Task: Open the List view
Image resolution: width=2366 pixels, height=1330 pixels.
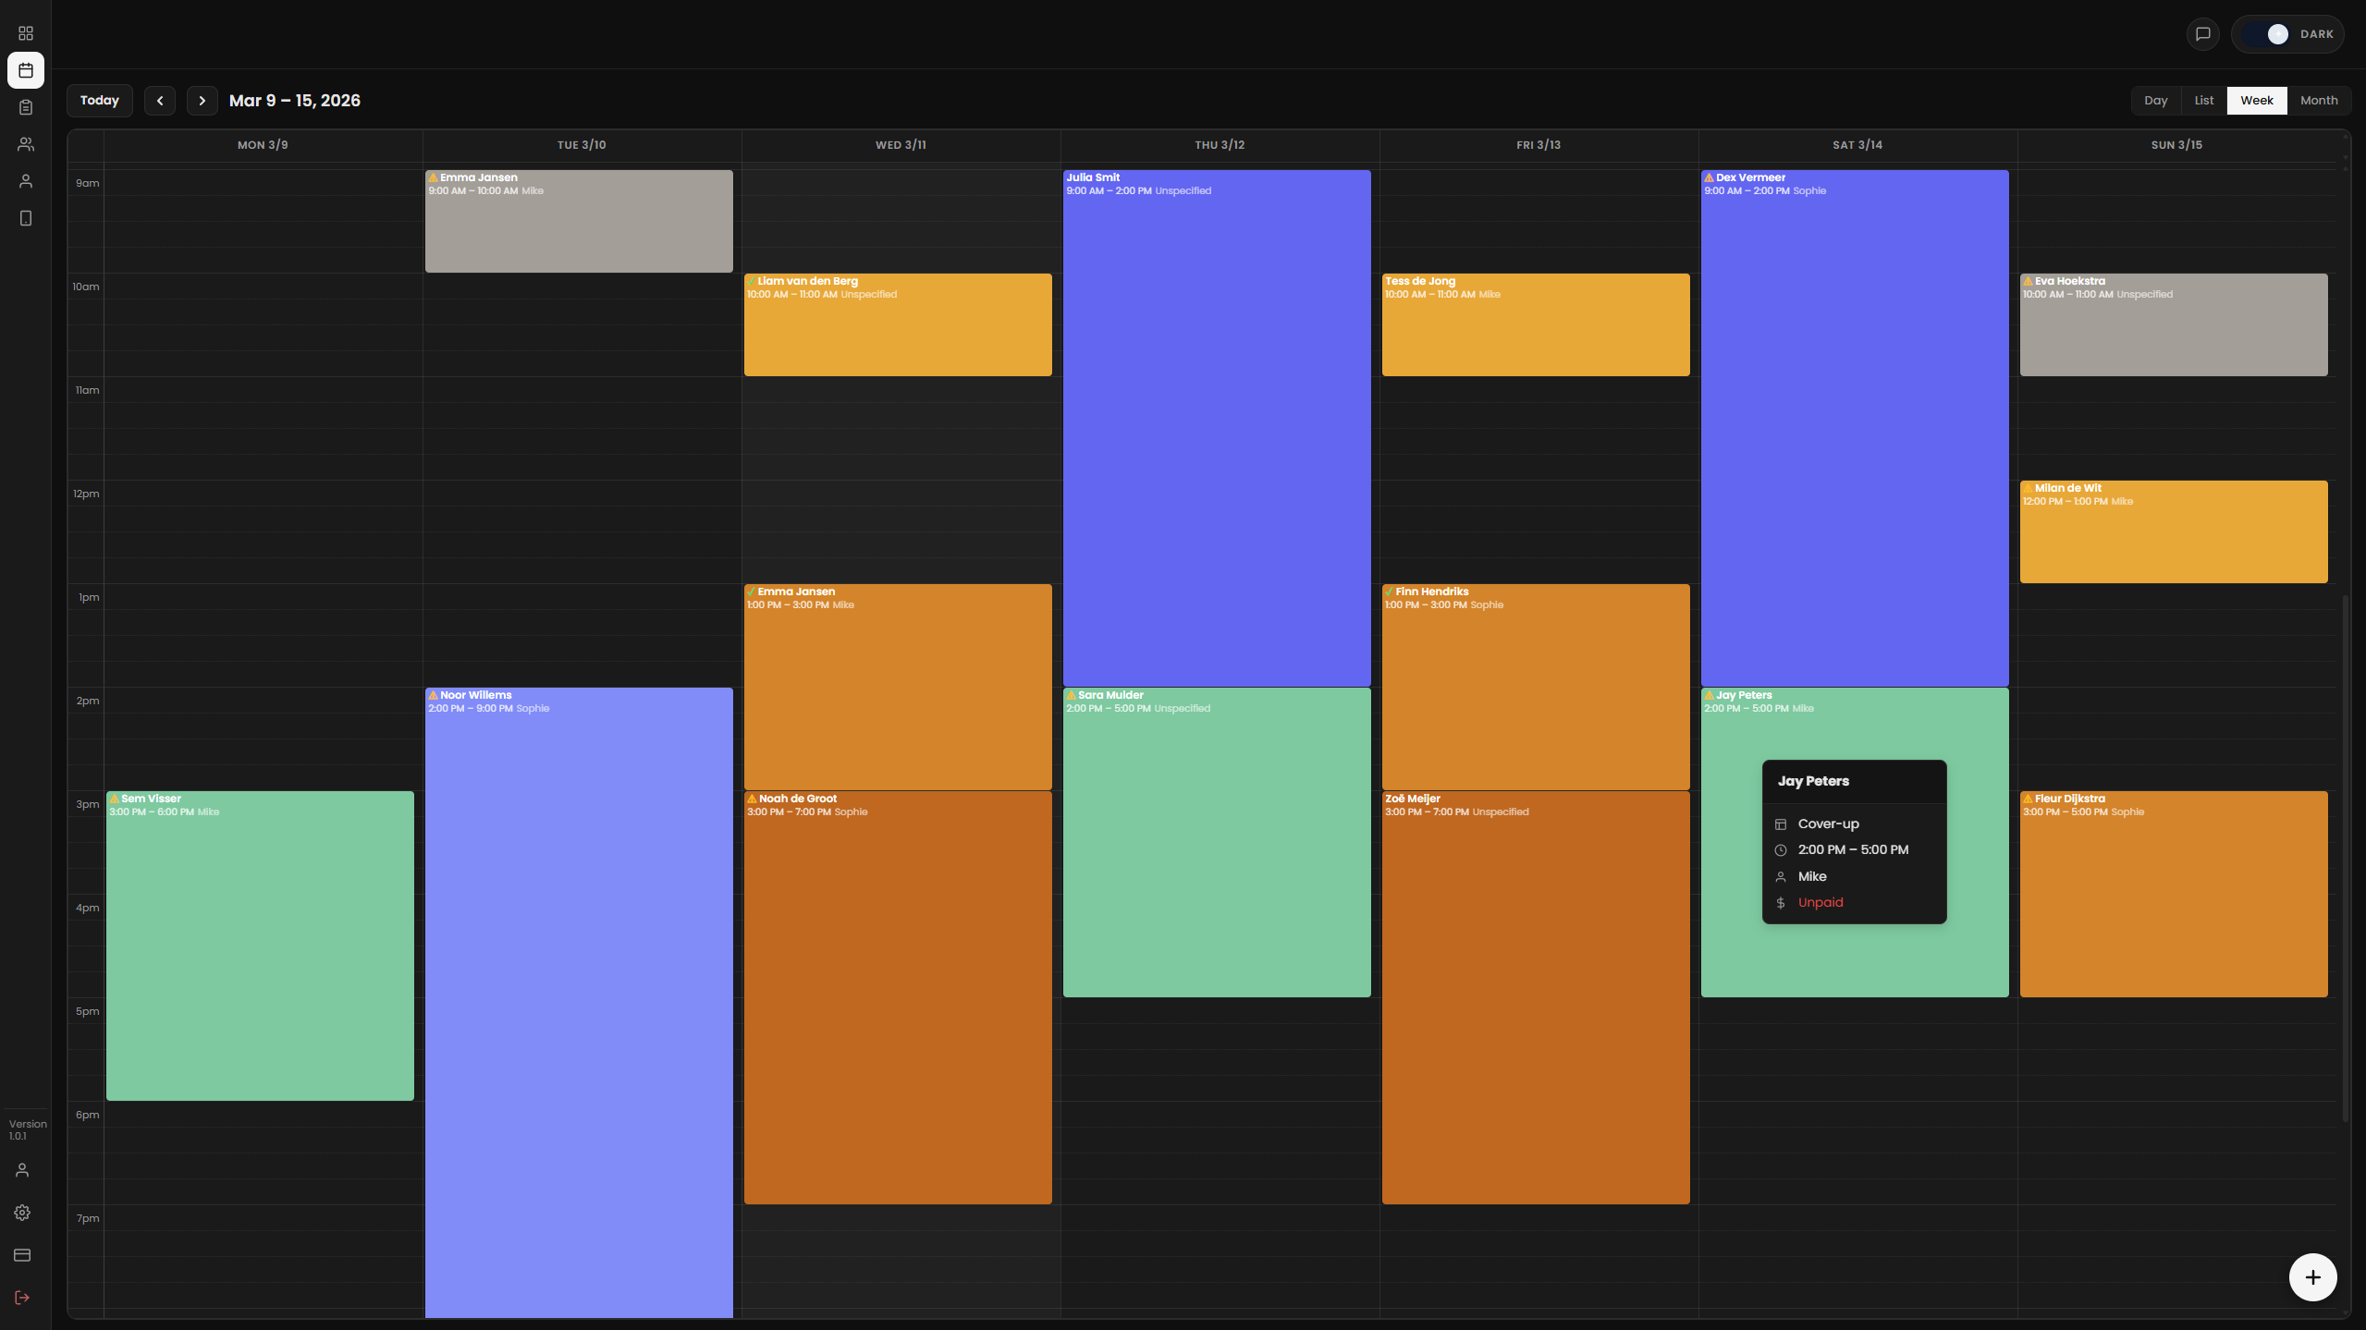Action: point(2203,100)
